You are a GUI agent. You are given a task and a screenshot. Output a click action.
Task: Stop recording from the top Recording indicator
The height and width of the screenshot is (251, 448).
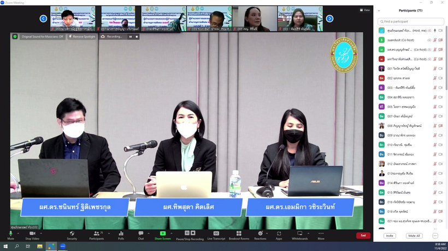tap(137, 36)
